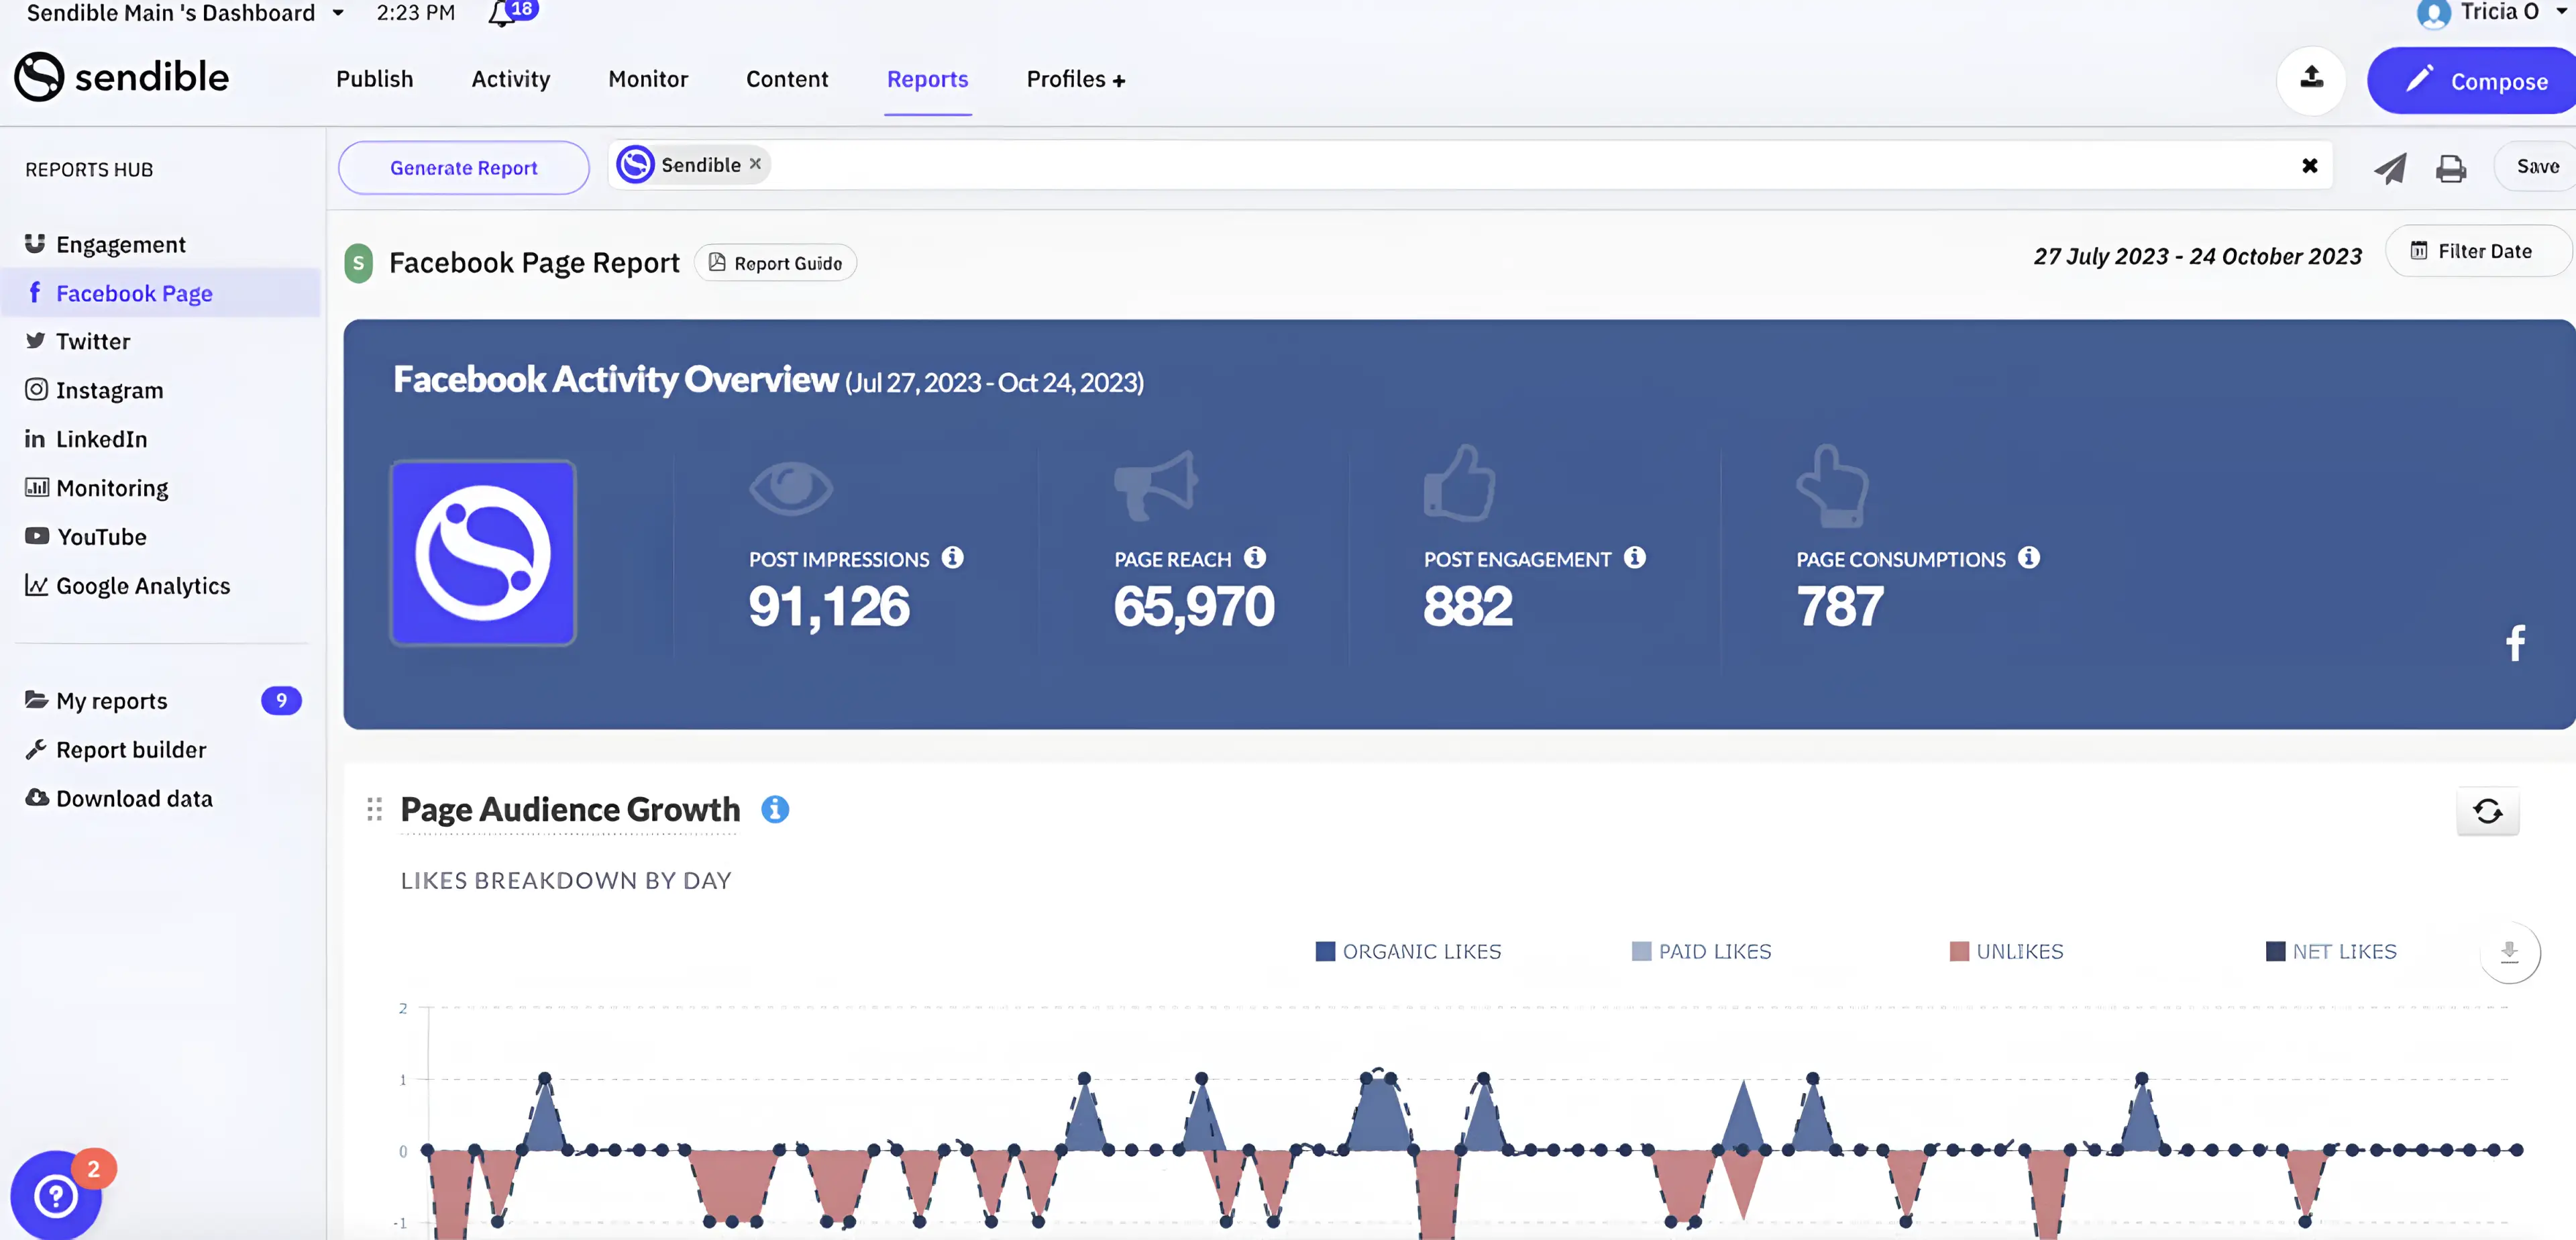The height and width of the screenshot is (1240, 2576).
Task: Click the send/share report icon
Action: tap(2387, 166)
